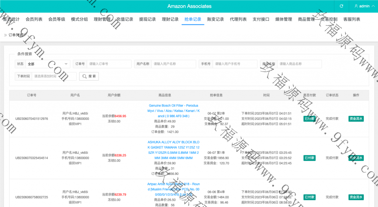Select the 抢单记录 tab
Screen dimensions: 378x207
(193, 19)
